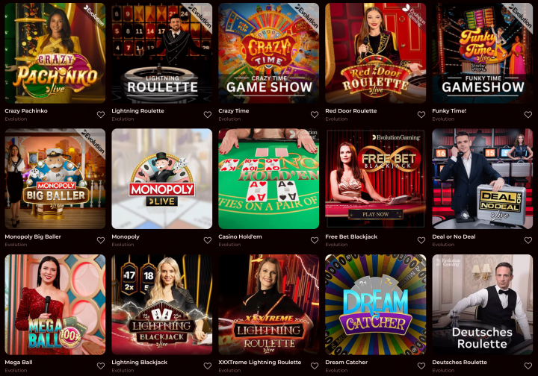Favorite Monopoly Big Baller using the heart
Viewport: 538px width, 376px height.
pos(101,240)
